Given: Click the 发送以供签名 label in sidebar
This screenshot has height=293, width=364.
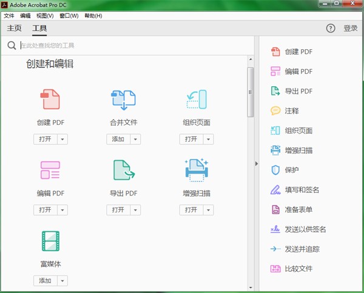Looking at the screenshot, I should pos(306,229).
